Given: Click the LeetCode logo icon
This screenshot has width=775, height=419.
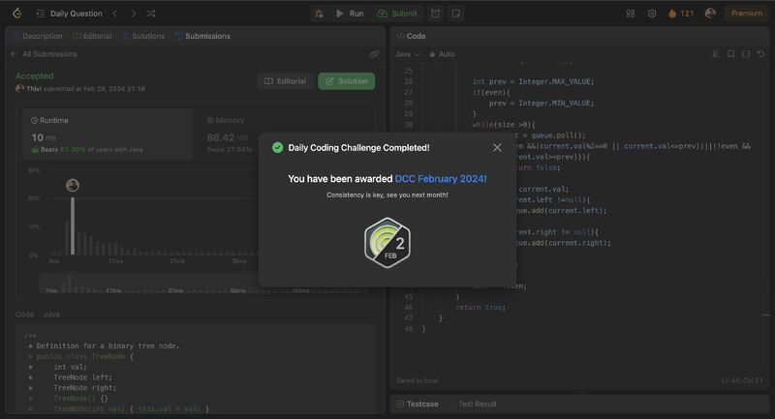Looking at the screenshot, I should coord(17,14).
